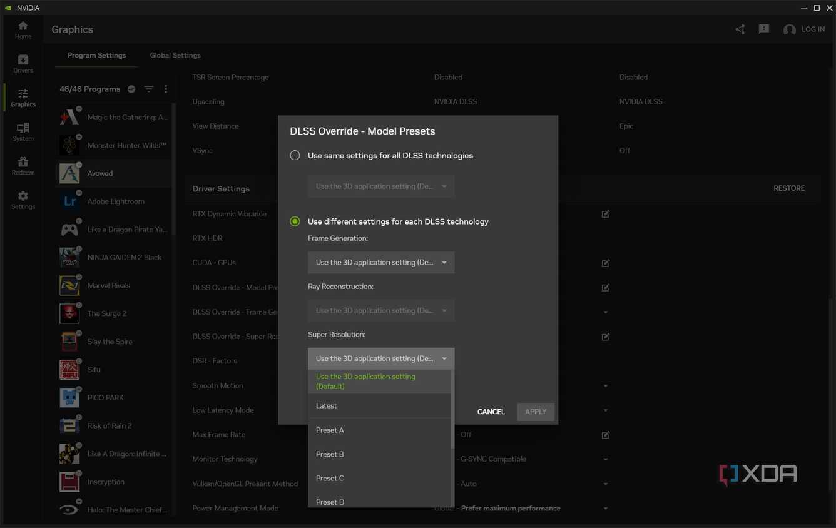Viewport: 836px width, 528px height.
Task: Collapse the Super Resolution dropdown
Action: click(x=381, y=358)
